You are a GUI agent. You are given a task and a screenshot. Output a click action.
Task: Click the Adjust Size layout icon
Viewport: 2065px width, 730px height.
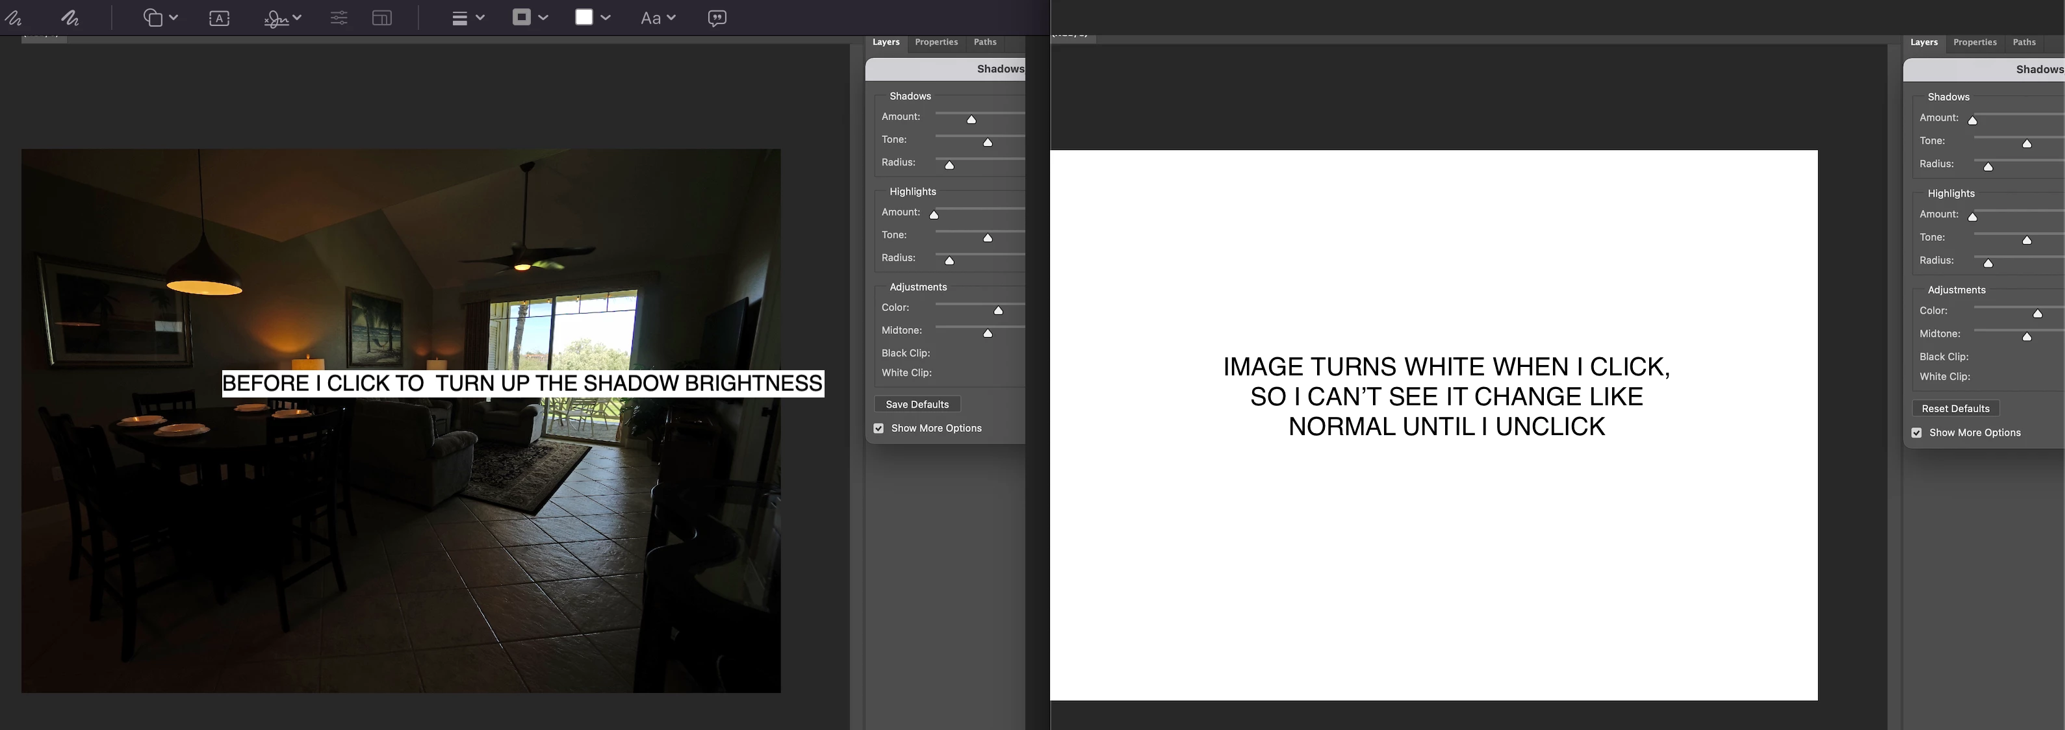[382, 18]
